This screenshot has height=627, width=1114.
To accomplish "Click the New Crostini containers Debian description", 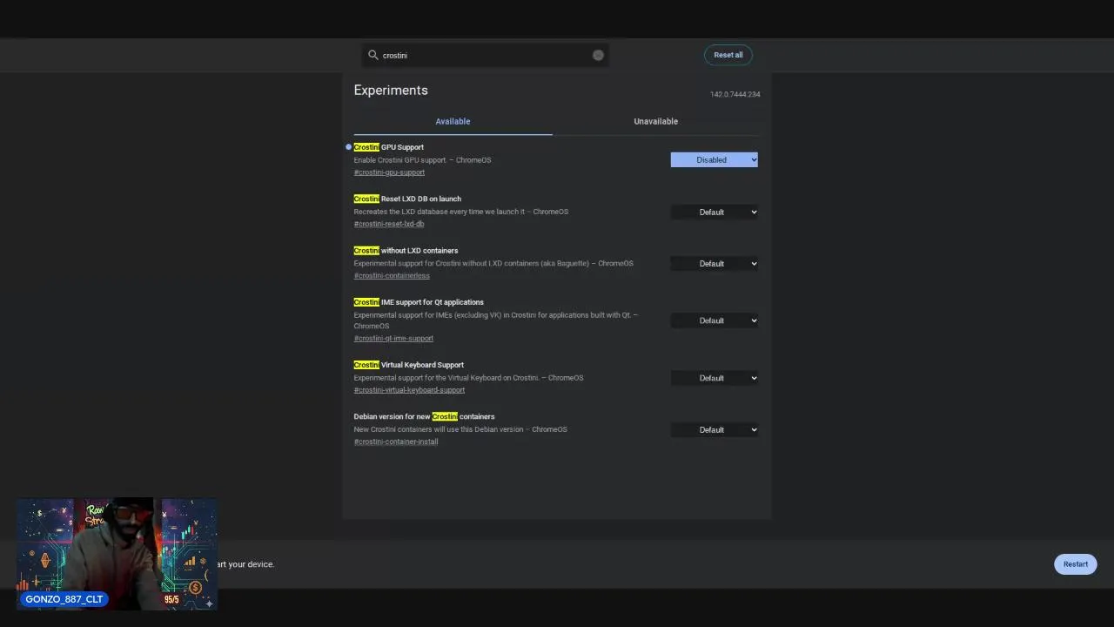I will (460, 429).
